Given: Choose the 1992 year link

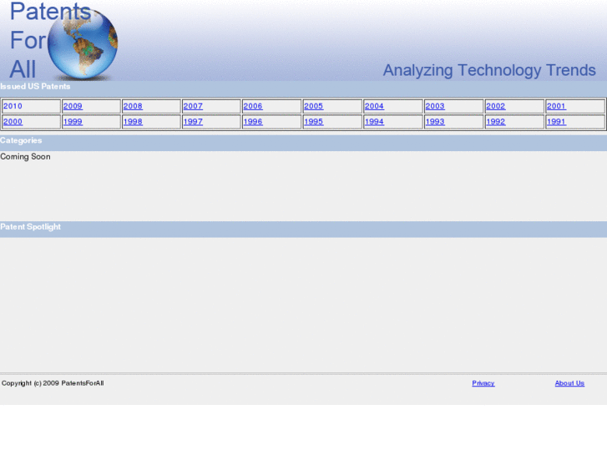Looking at the screenshot, I should click(496, 122).
